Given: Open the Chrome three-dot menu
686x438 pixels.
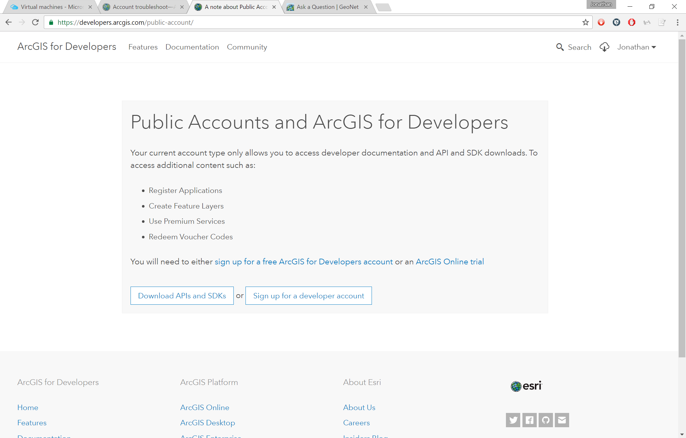Looking at the screenshot, I should point(677,22).
